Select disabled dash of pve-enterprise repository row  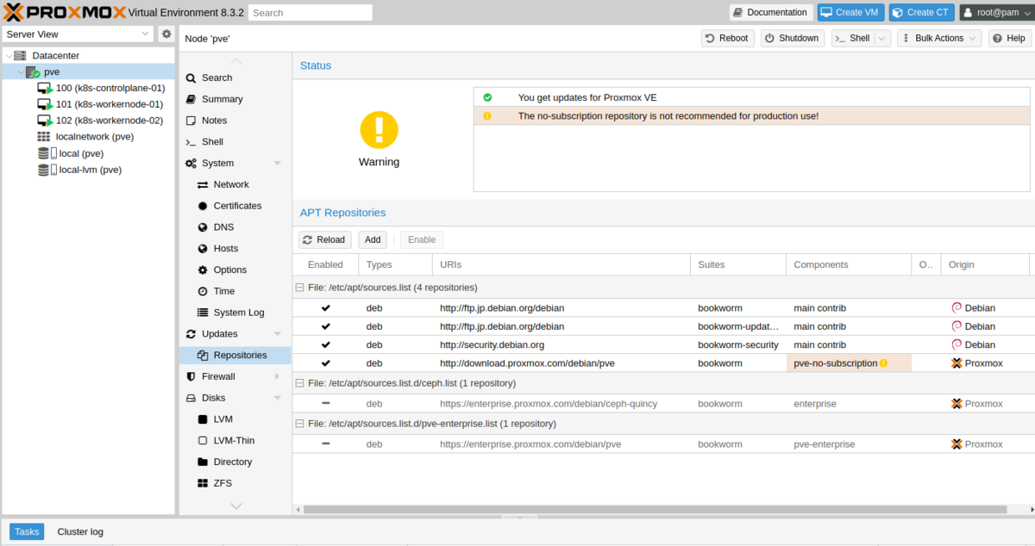tap(326, 444)
